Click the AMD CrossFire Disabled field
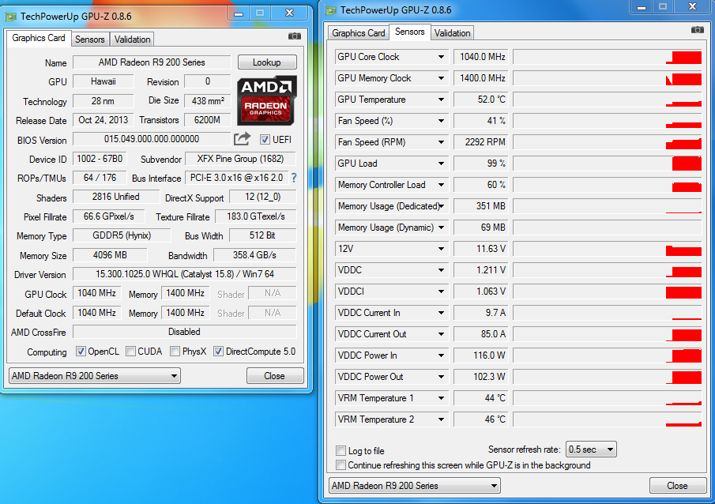 185,332
